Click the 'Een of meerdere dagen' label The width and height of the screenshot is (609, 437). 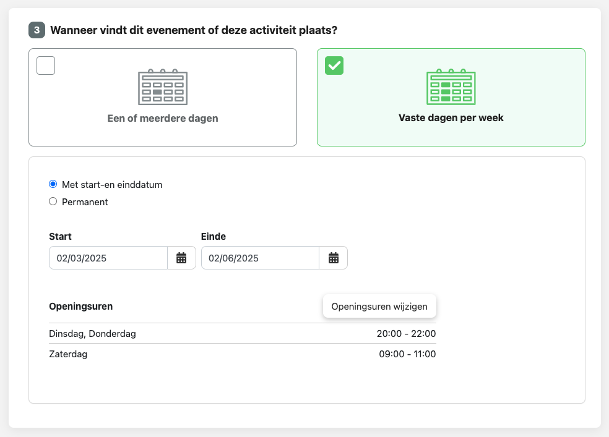(x=163, y=118)
